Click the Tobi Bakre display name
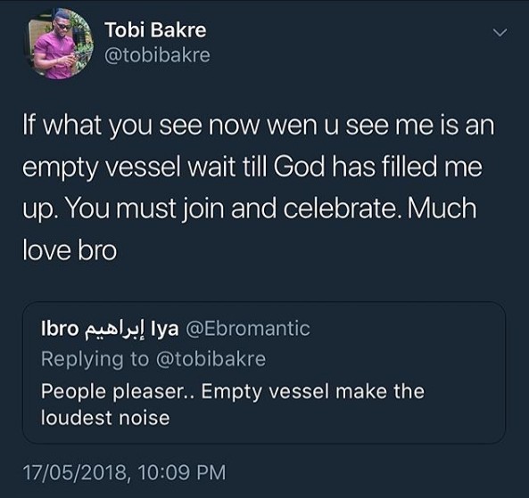This screenshot has width=529, height=498. 155,30
